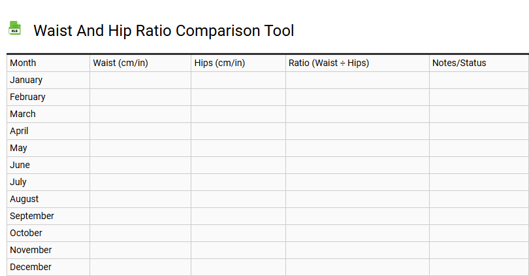Screen dimensions: 529x276
Task: Select the Notes/Status column header
Action: click(x=479, y=63)
